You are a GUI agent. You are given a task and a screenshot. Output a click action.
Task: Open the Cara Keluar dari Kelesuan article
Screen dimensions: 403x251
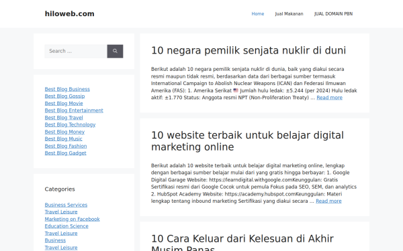click(242, 242)
